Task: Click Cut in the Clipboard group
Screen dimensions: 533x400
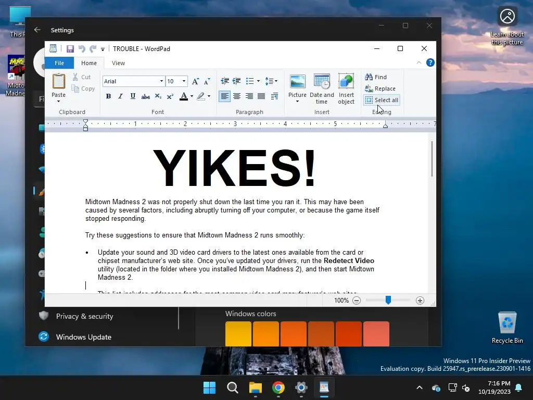Action: click(82, 77)
